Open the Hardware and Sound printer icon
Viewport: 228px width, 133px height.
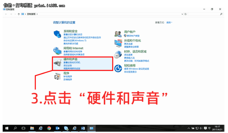tap(58, 62)
